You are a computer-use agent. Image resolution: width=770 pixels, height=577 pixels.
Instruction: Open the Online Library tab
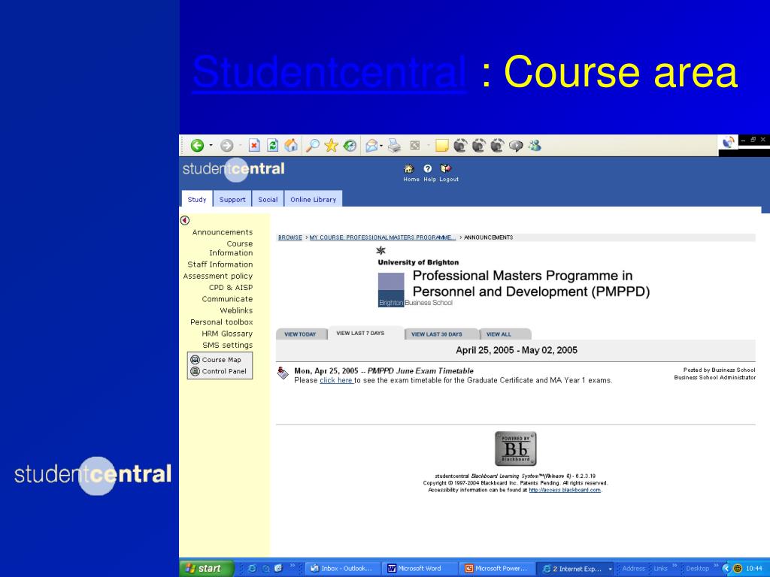click(314, 199)
